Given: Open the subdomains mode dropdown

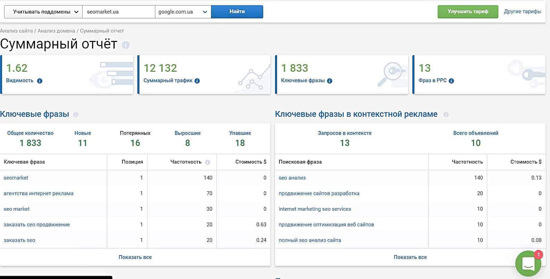Looking at the screenshot, I should point(43,12).
